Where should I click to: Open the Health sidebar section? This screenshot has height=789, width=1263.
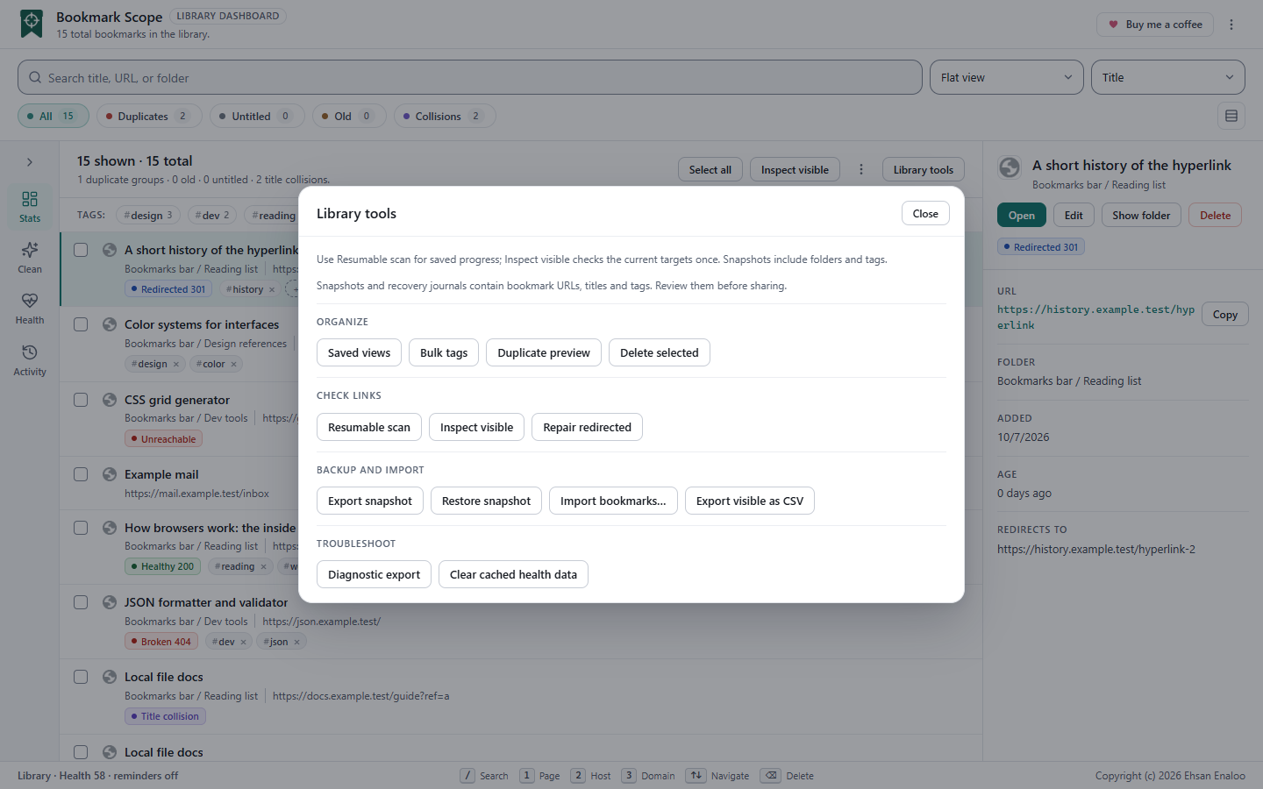(30, 309)
